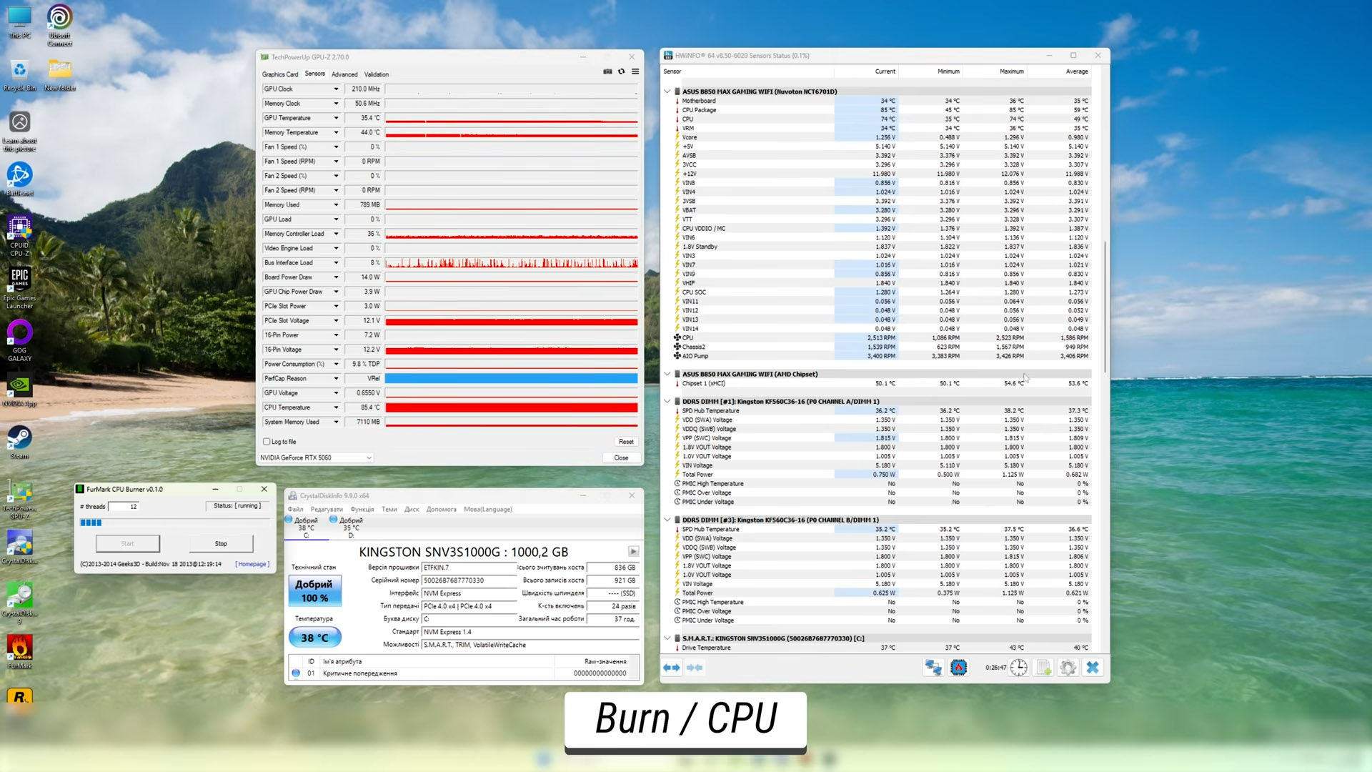The width and height of the screenshot is (1372, 772).
Task: Open the Bus Interface Load dropdown
Action: click(x=336, y=263)
